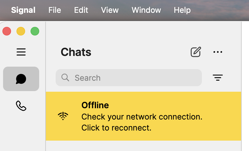Toggle the sidebar hamburger menu
249x151 pixels.
21,52
